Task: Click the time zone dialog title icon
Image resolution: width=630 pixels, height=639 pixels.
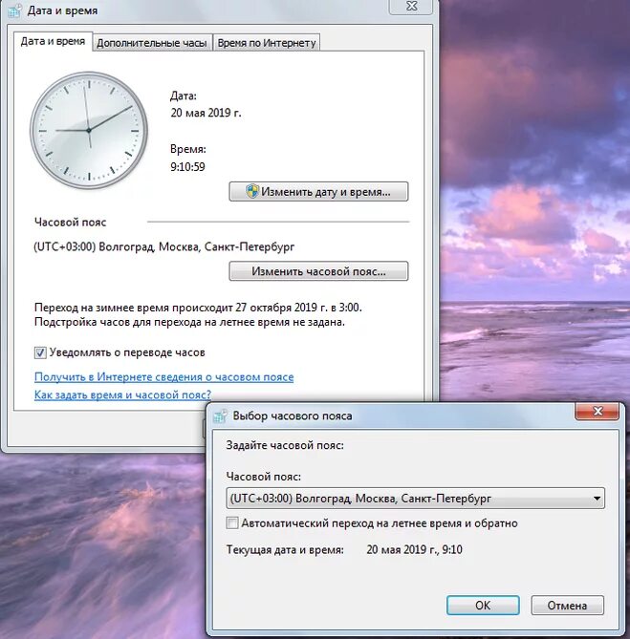Action: (x=220, y=416)
